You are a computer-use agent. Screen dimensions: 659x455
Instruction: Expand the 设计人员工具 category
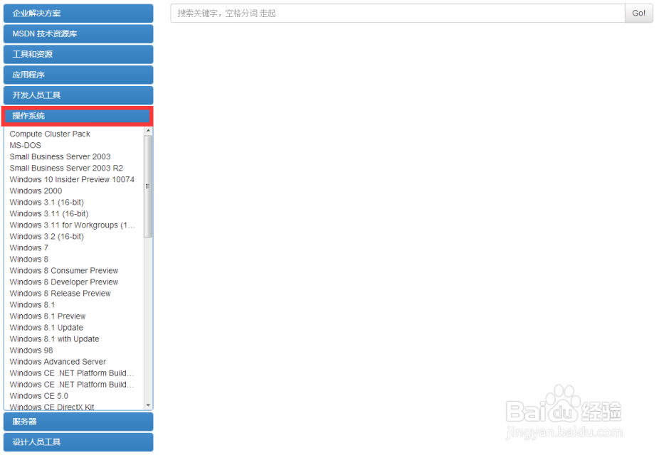click(x=78, y=442)
